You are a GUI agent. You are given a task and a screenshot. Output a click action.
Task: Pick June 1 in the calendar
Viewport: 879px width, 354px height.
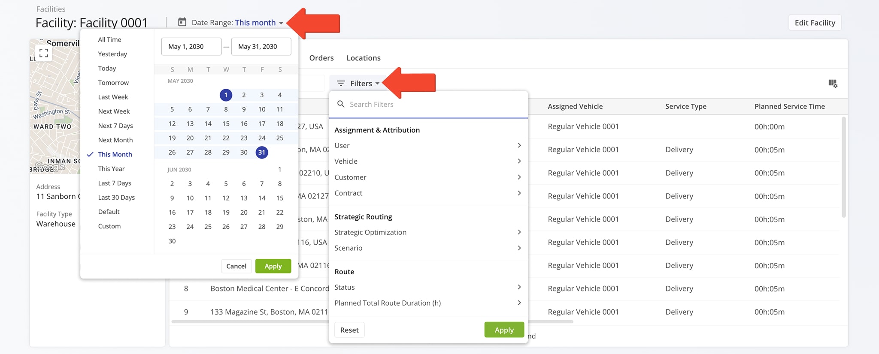coord(279,169)
